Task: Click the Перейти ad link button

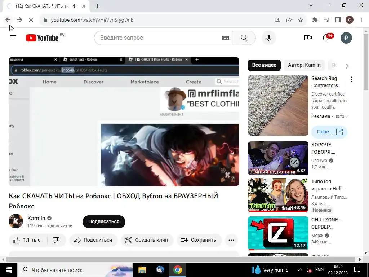Action: (x=329, y=132)
